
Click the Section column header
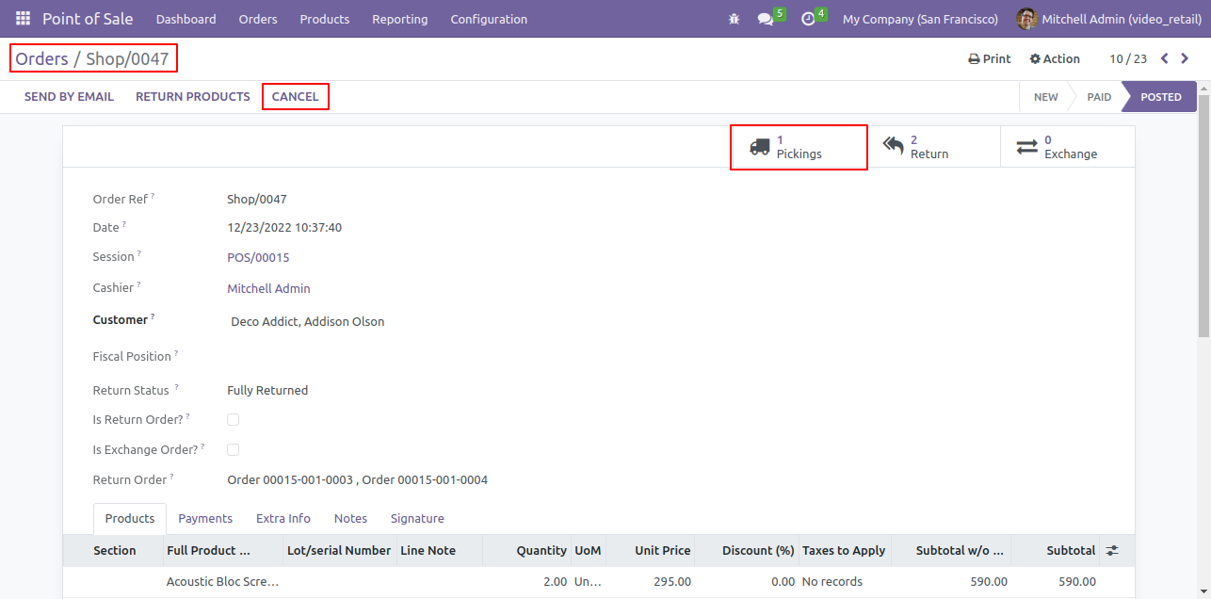point(113,550)
